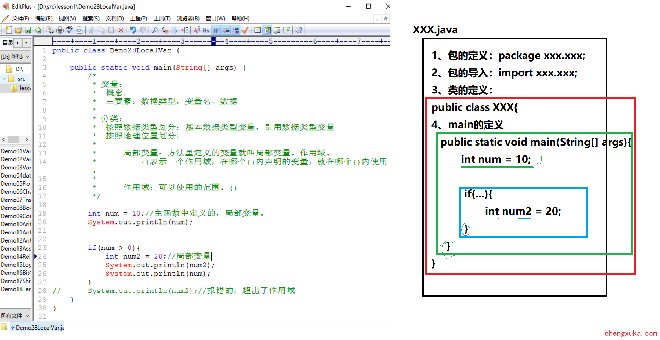The height and width of the screenshot is (340, 660).
Task: Open the 视图(V) menu
Action: click(x=67, y=18)
